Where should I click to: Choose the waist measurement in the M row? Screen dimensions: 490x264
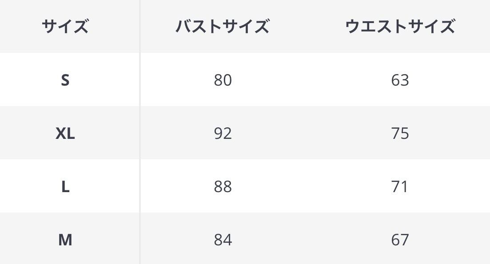pos(400,240)
